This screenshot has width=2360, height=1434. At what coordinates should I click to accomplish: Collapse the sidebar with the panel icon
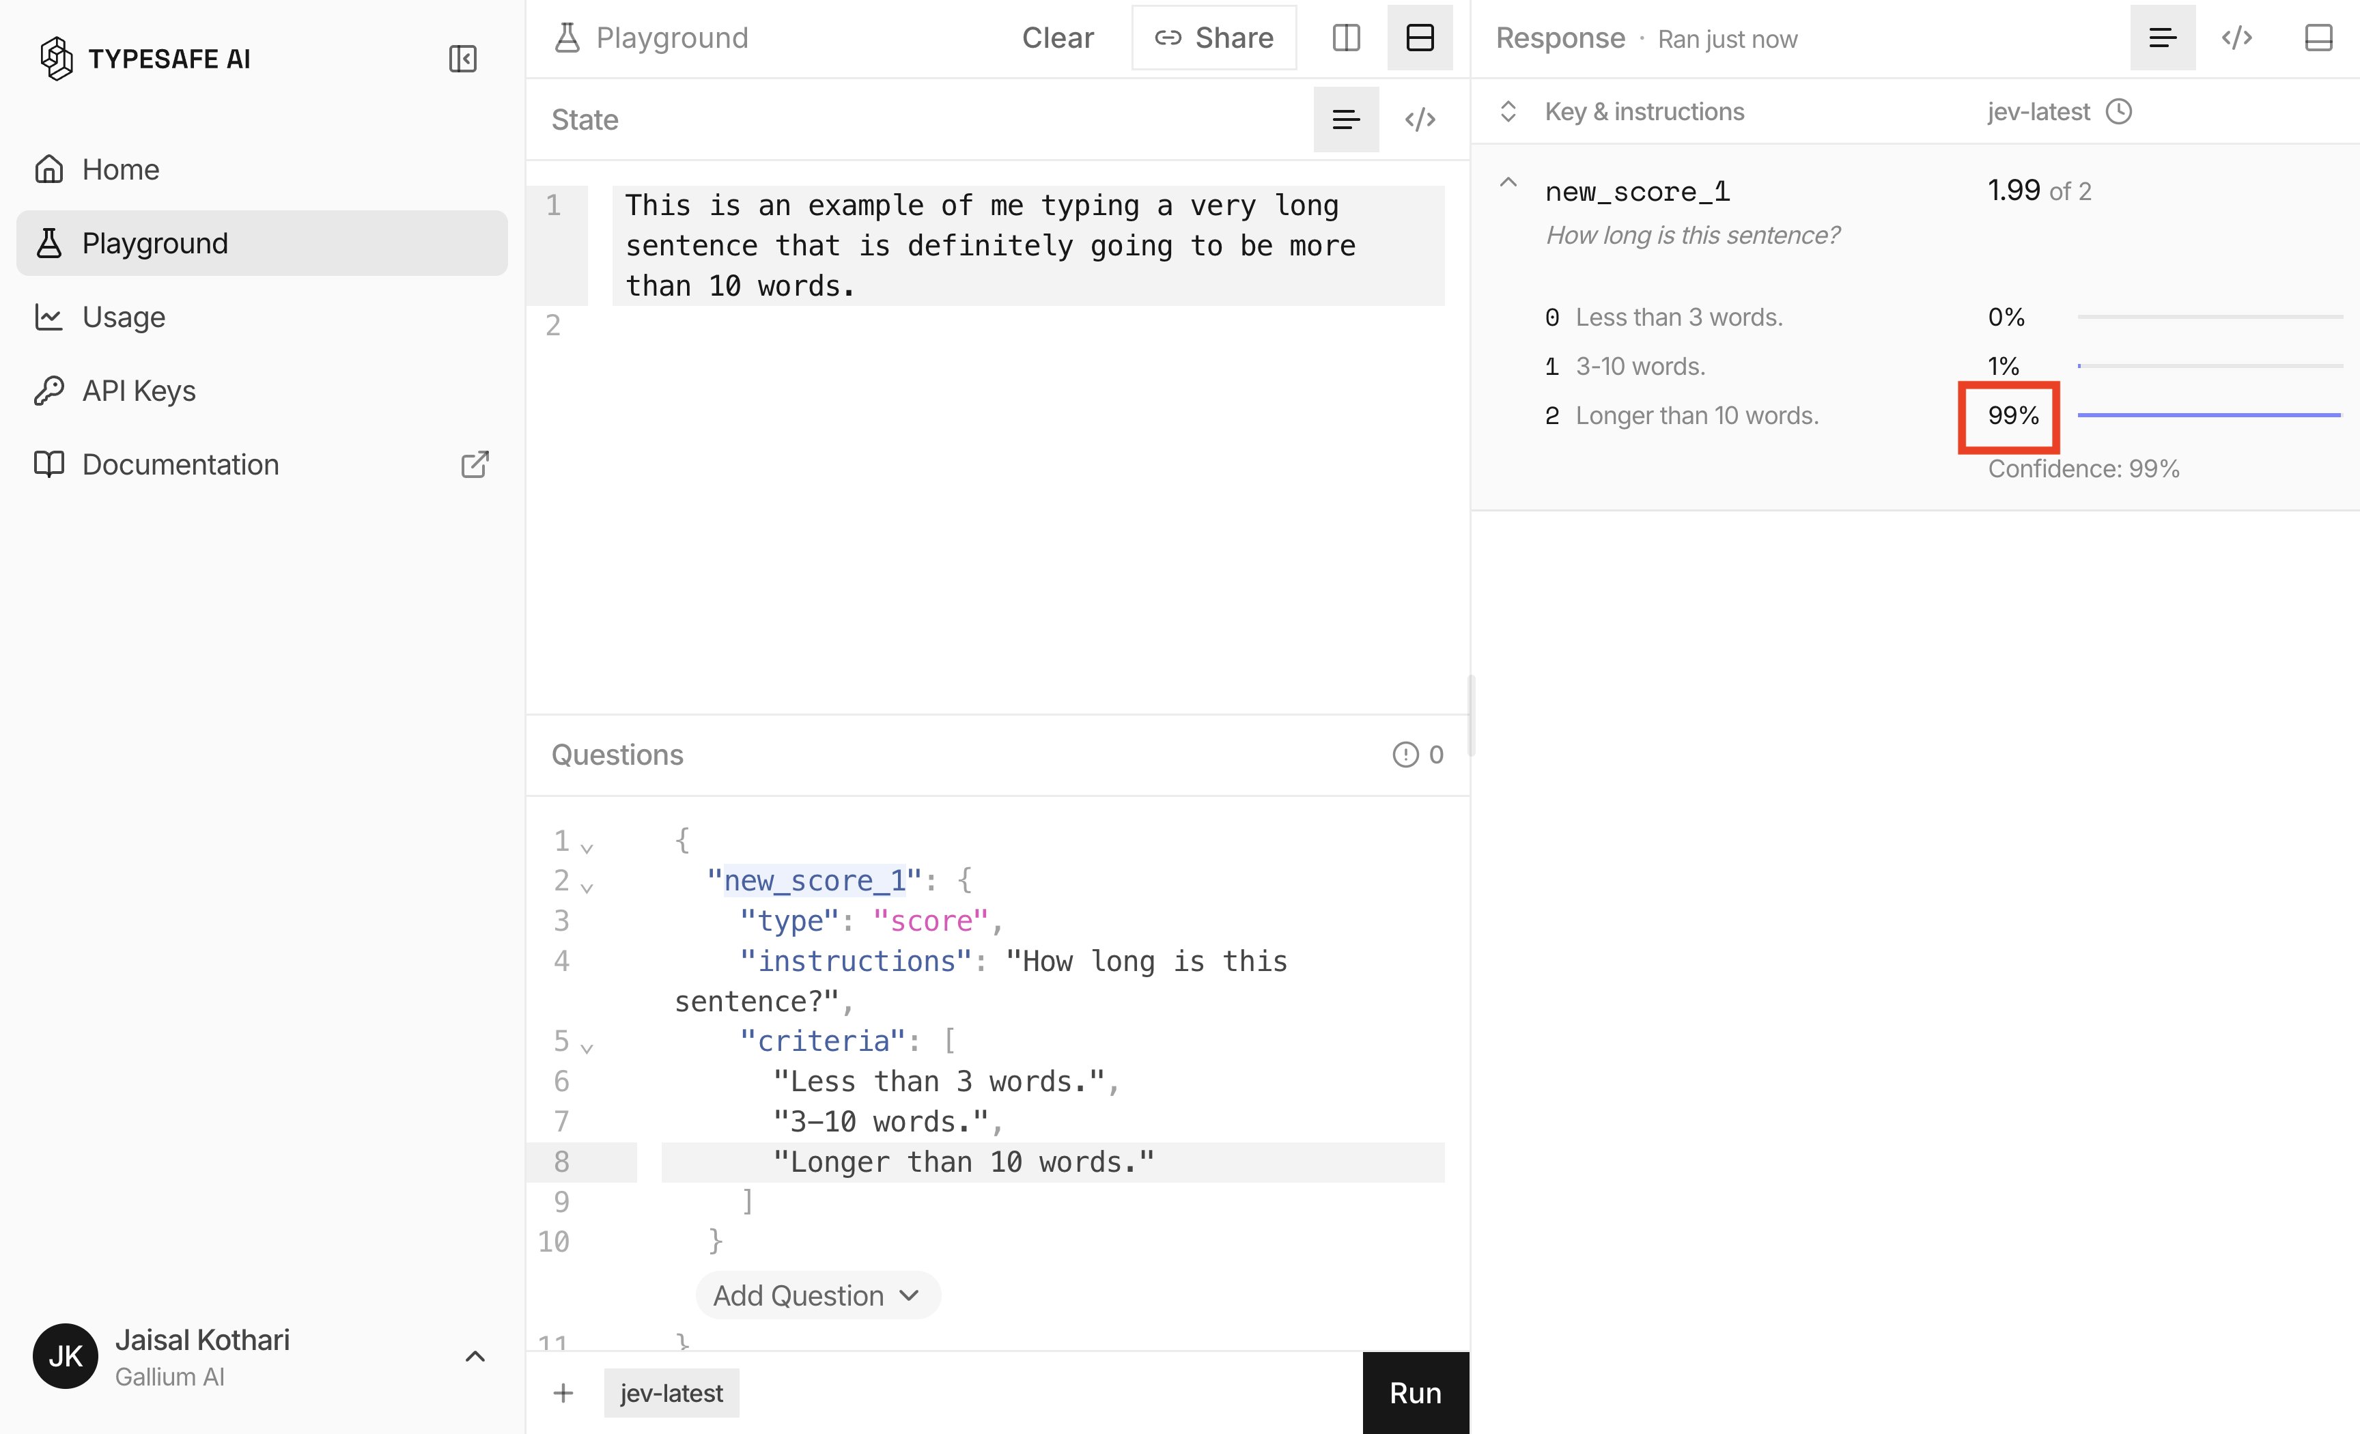[462, 59]
